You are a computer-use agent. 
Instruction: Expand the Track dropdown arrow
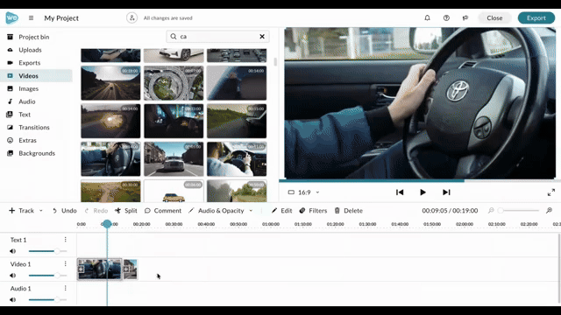[41, 211]
